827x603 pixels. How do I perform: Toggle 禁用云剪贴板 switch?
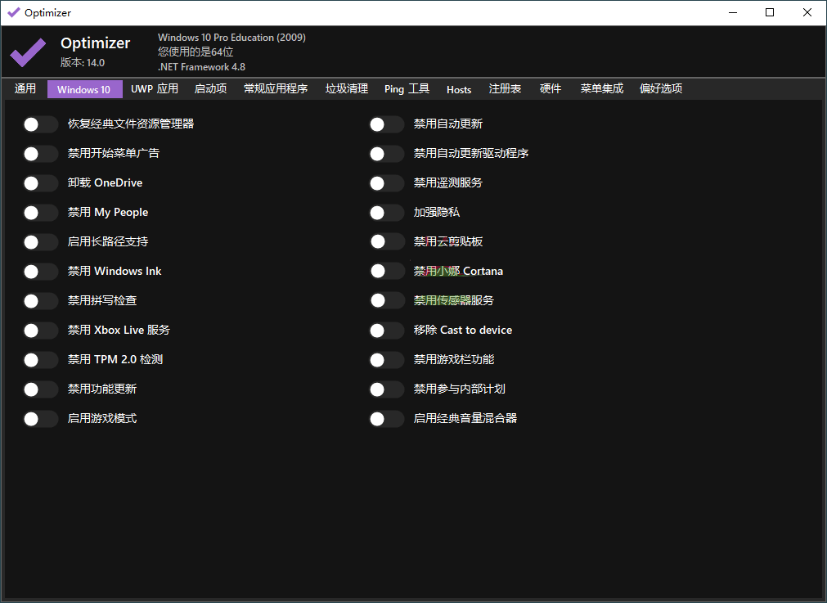387,241
